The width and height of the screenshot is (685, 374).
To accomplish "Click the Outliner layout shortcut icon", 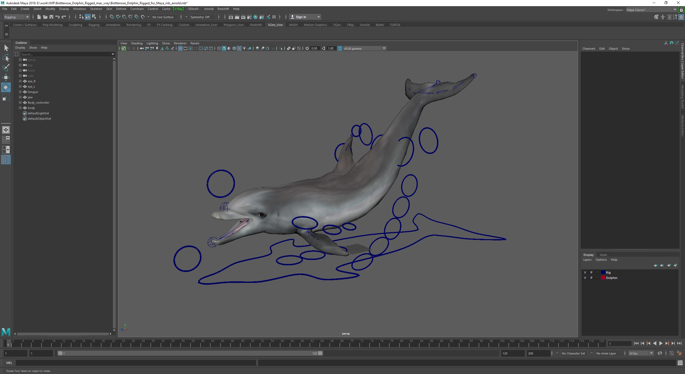I will [x=6, y=160].
